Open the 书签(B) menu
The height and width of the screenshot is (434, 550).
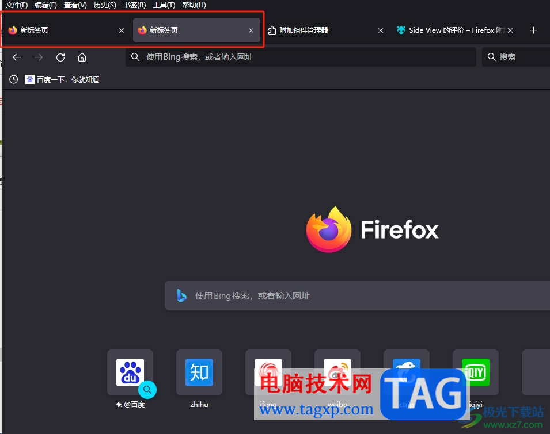click(134, 5)
